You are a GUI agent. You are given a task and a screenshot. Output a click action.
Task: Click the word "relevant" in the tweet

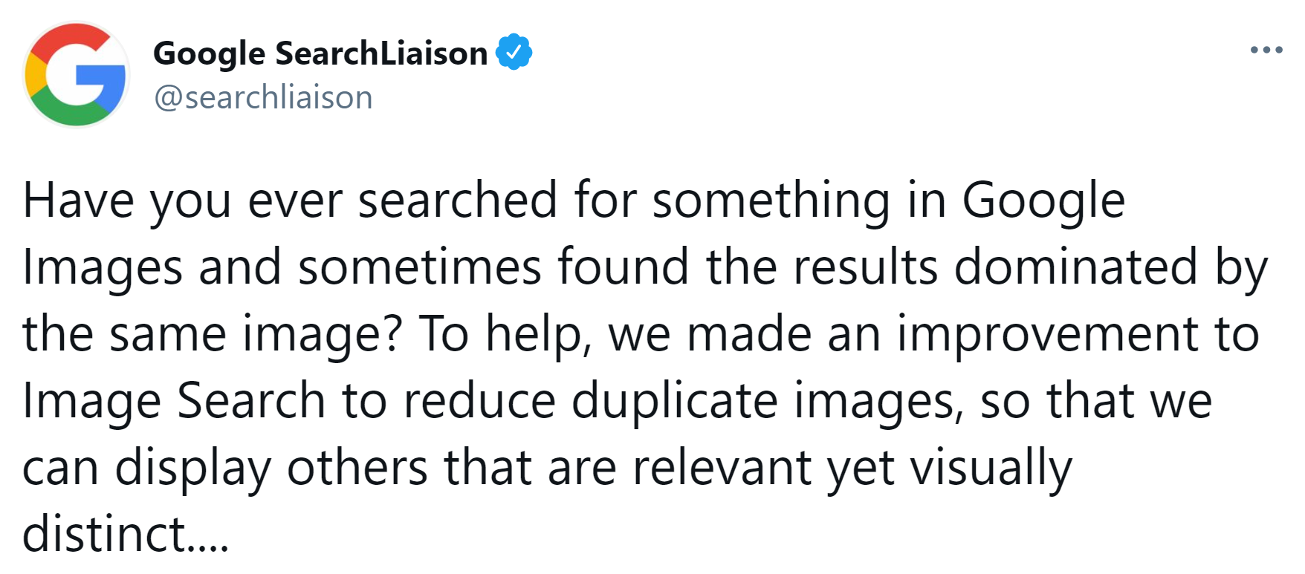coord(722,468)
